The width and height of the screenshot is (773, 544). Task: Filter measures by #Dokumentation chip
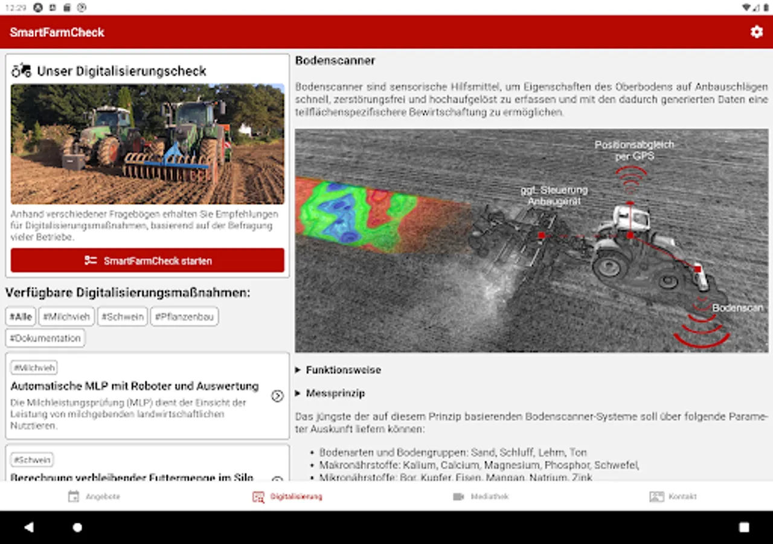tap(45, 338)
